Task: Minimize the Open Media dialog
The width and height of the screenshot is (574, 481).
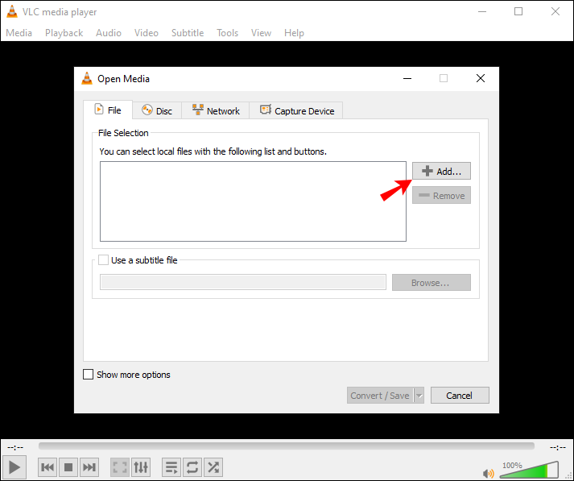Action: pos(407,78)
